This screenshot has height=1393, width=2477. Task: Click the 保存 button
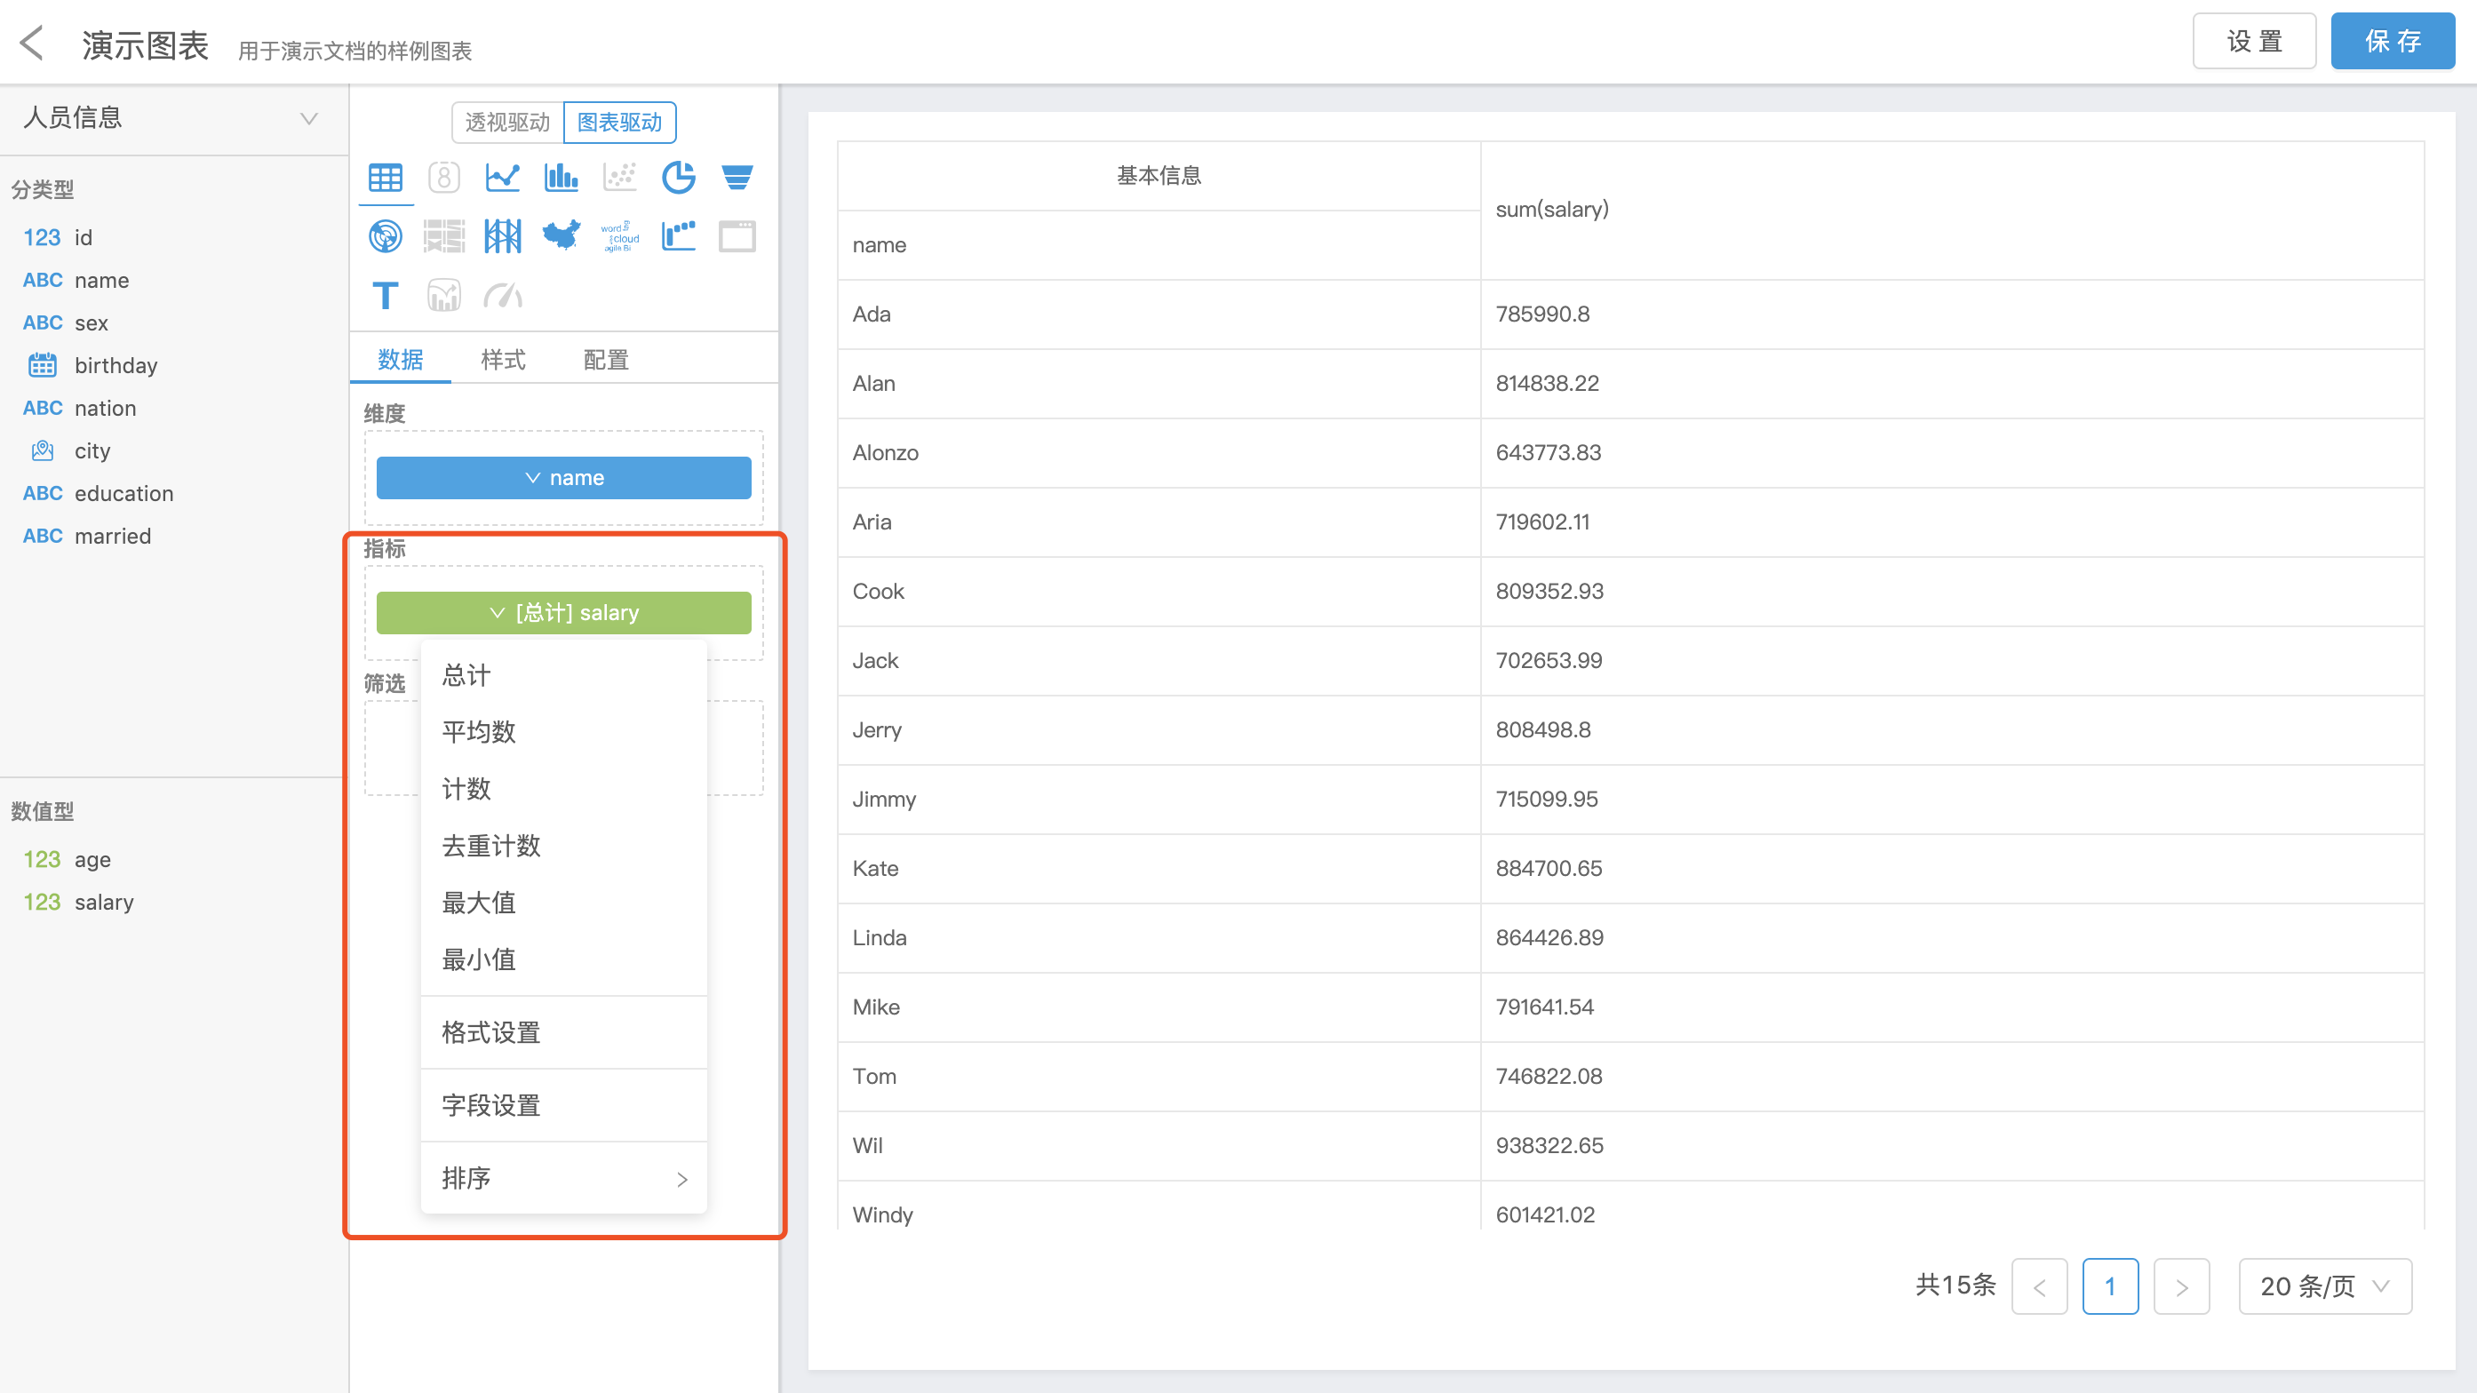point(2392,42)
